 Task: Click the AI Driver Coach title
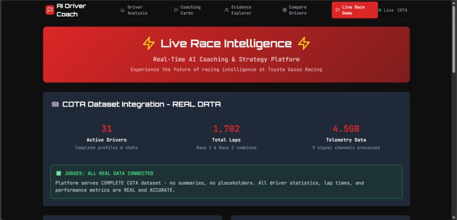(71, 10)
